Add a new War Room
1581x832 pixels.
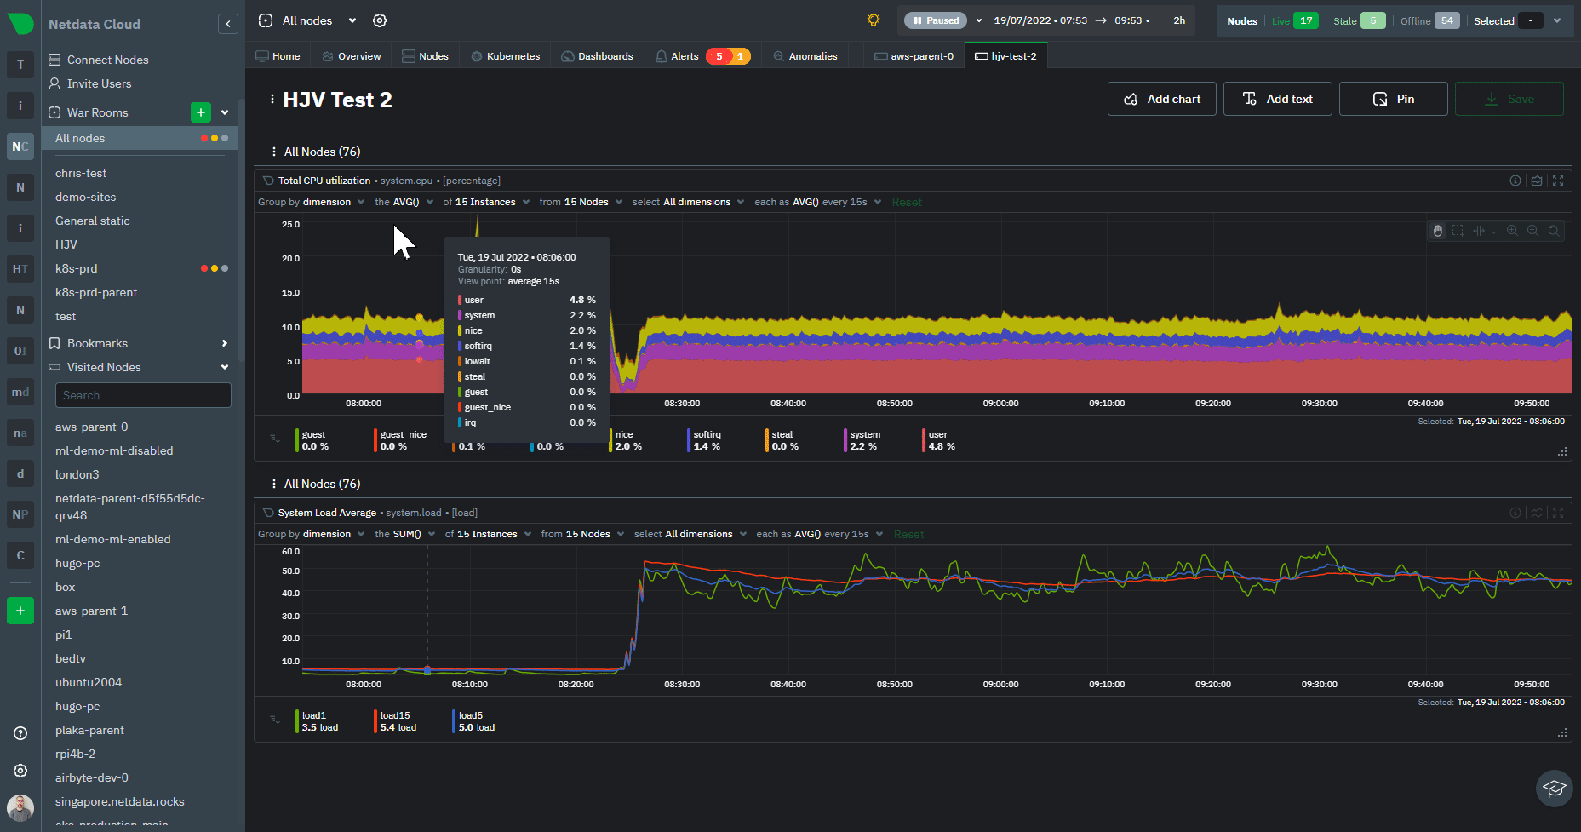tap(201, 112)
